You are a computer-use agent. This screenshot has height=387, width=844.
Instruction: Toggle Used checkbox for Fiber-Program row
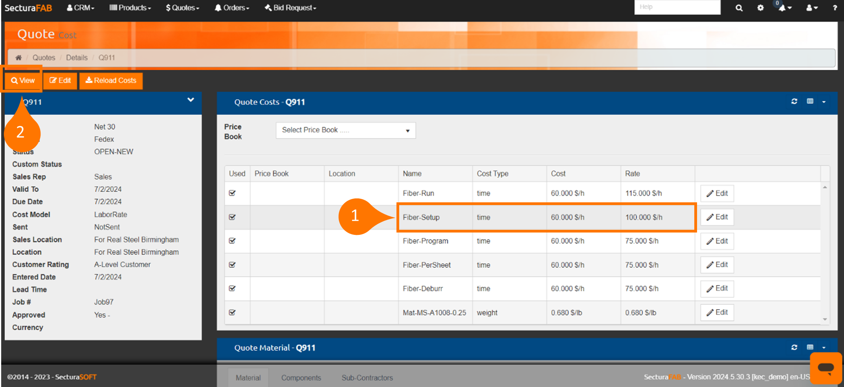(232, 241)
